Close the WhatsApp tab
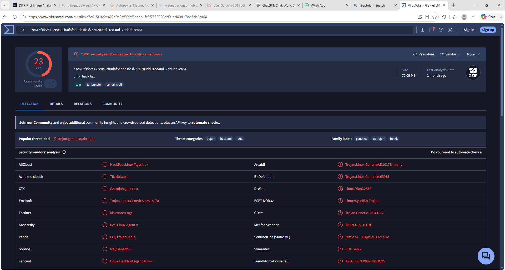The height and width of the screenshot is (270, 505). point(347,5)
